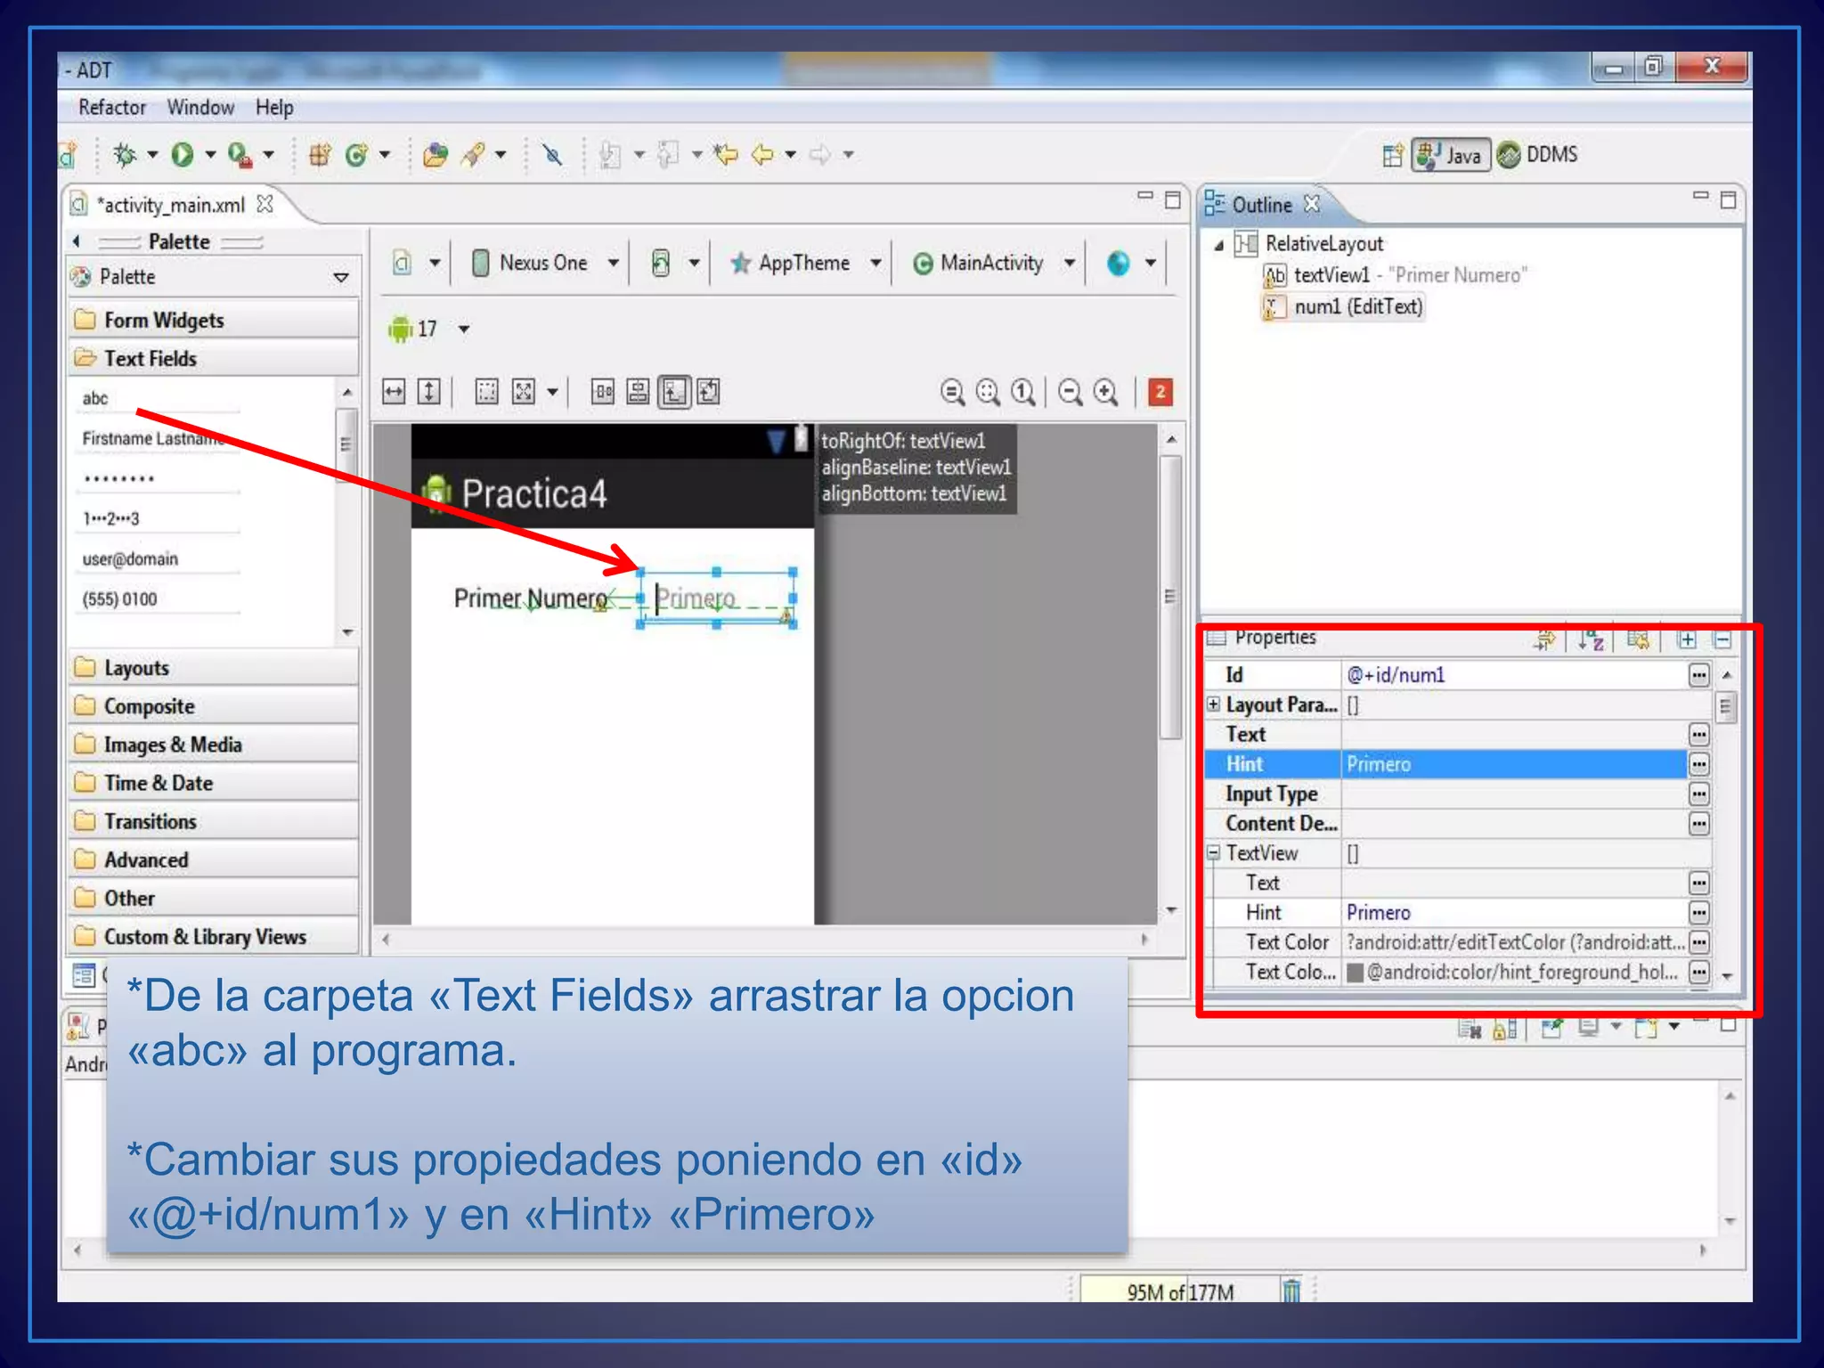Open the Refactor menu
1824x1368 pixels.
(111, 108)
